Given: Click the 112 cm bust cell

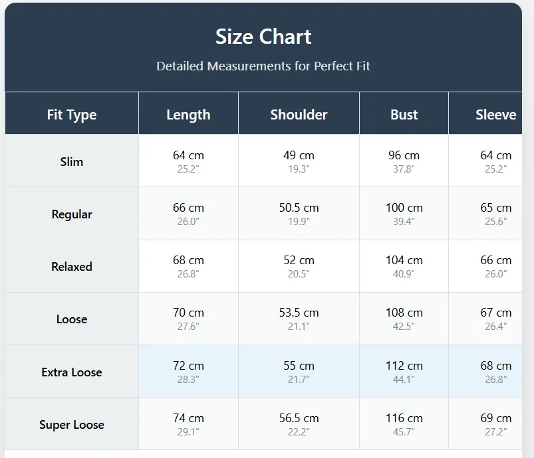Looking at the screenshot, I should (x=404, y=372).
